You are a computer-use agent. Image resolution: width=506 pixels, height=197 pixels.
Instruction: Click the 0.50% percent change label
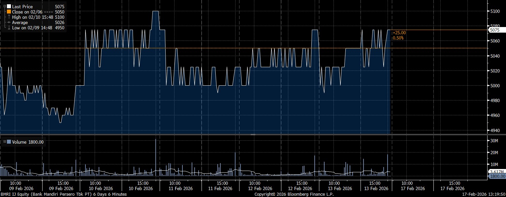click(398, 38)
